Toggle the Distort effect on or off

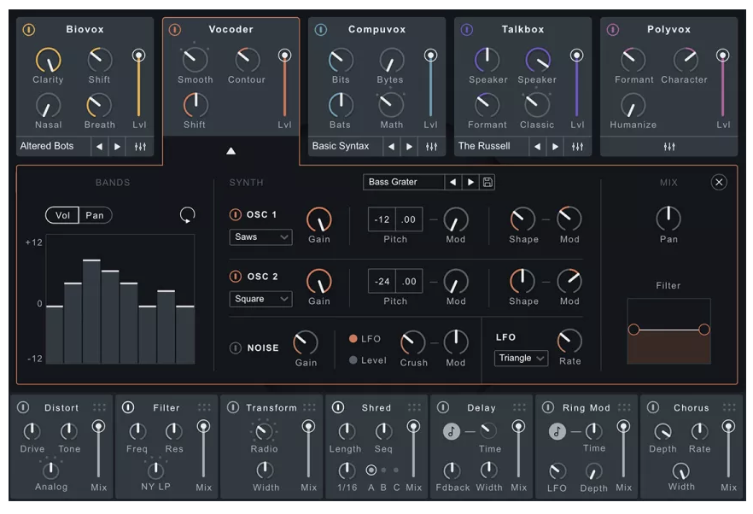click(23, 407)
